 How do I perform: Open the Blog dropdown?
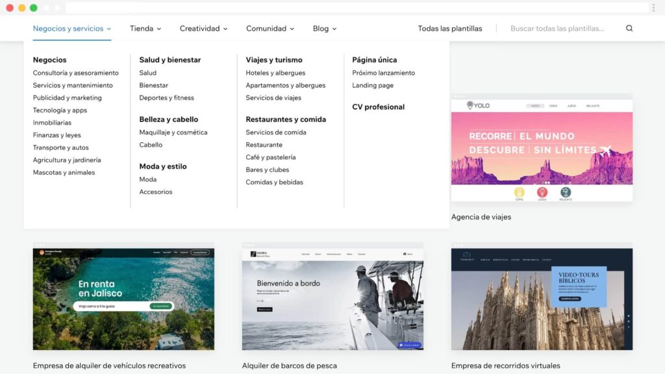click(x=324, y=29)
